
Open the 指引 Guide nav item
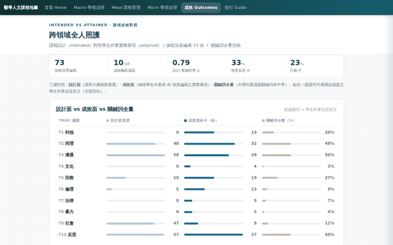235,7
